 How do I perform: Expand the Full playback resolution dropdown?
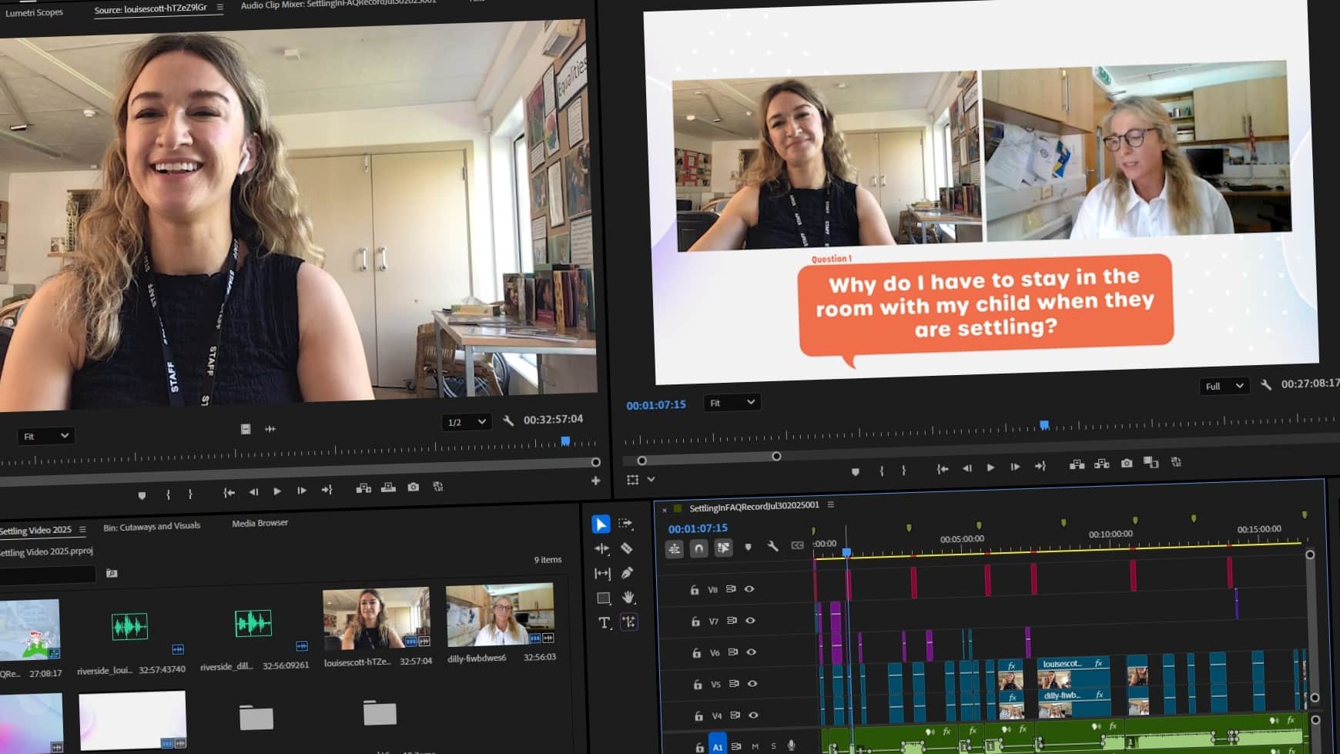tap(1223, 386)
